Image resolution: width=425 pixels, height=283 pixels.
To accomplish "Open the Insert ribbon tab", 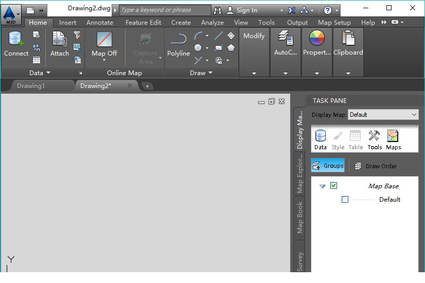I will click(67, 23).
